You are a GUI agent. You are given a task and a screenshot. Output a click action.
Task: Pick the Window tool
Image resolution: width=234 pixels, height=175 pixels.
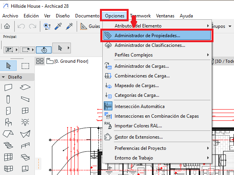click(x=25, y=111)
